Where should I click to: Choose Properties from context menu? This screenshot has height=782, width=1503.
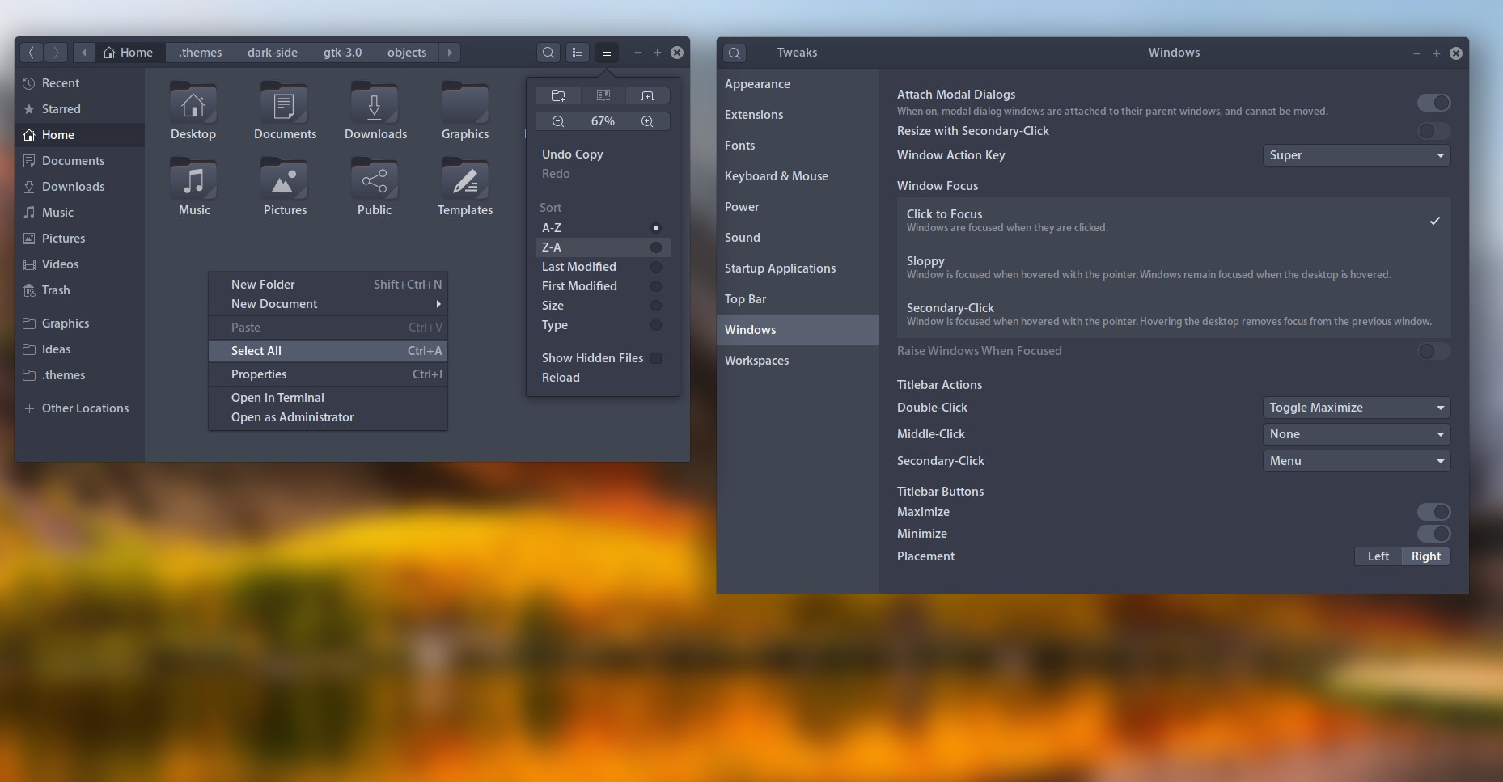[328, 374]
